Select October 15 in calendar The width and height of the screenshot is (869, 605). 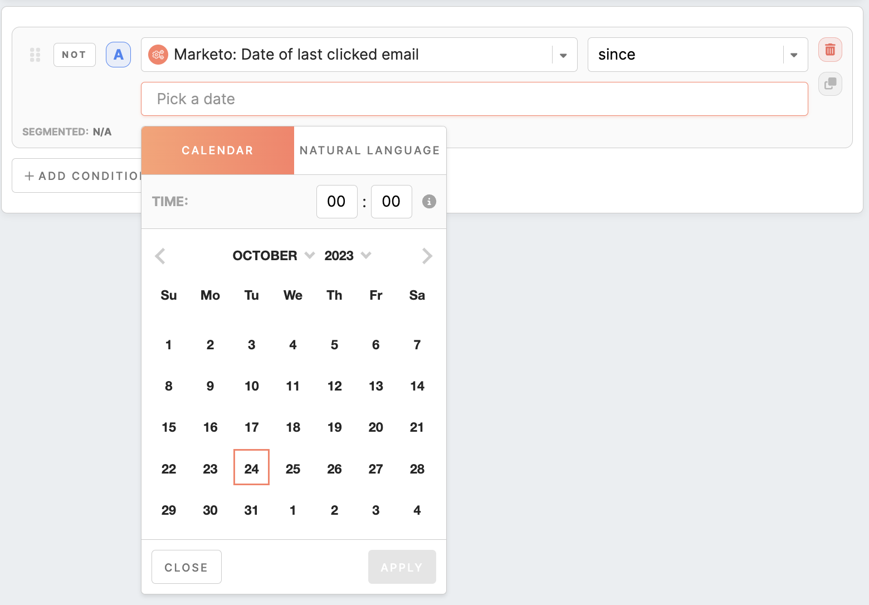(169, 427)
